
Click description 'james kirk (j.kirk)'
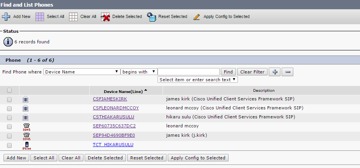[x=186, y=135]
